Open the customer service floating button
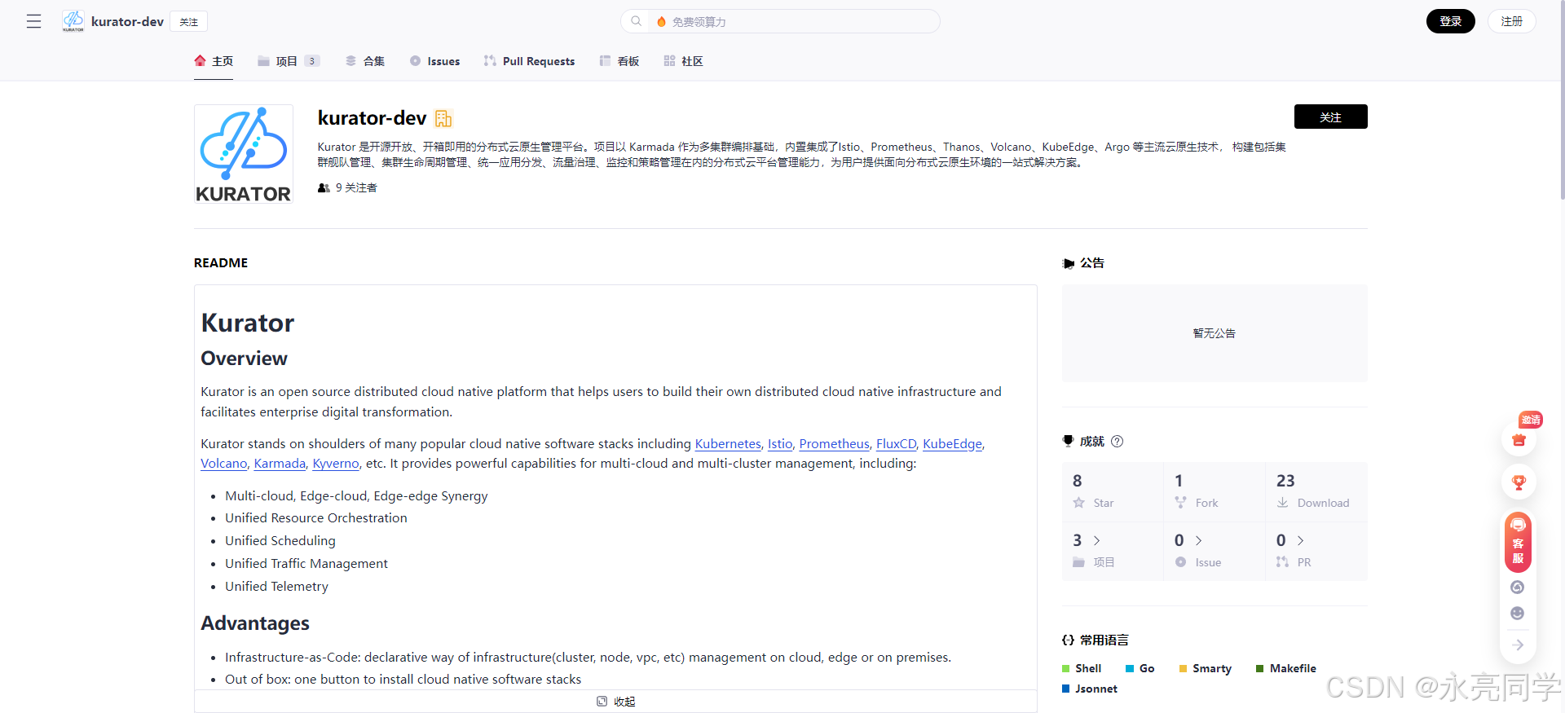This screenshot has width=1565, height=713. point(1518,542)
